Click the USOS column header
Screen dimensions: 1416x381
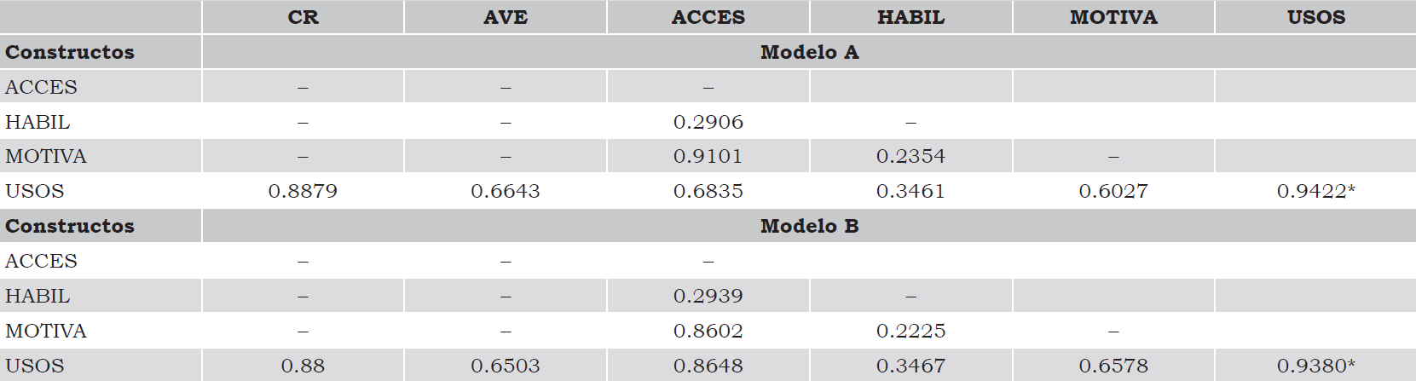click(1315, 17)
